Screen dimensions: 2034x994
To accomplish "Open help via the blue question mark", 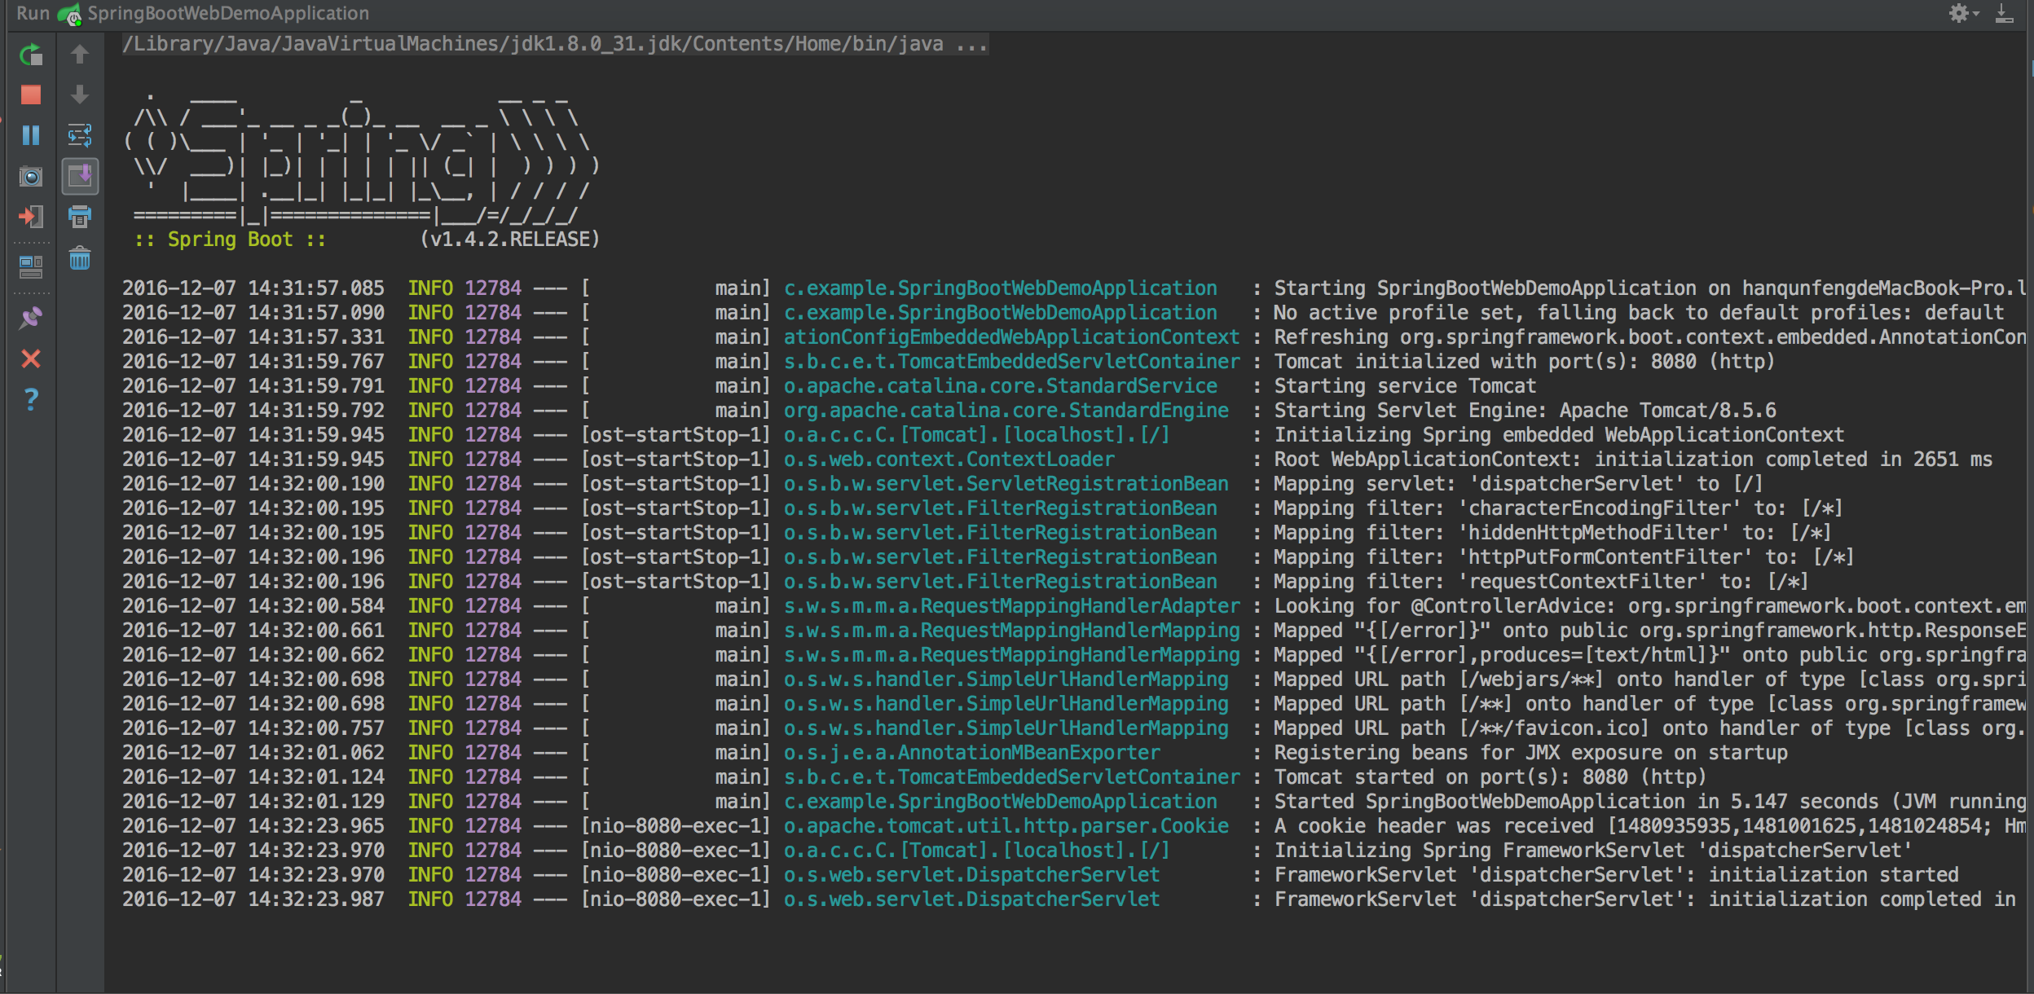I will tap(31, 399).
